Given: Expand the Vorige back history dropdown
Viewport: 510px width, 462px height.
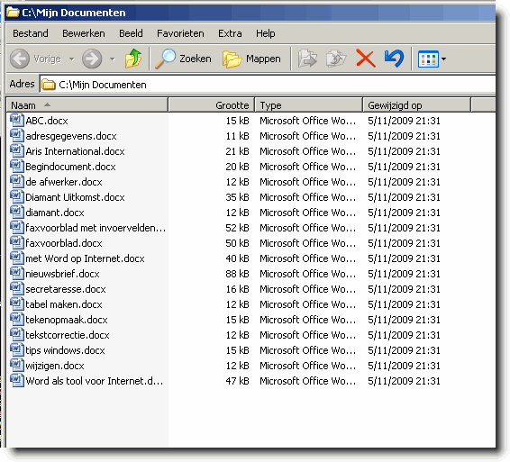Looking at the screenshot, I should [x=72, y=59].
